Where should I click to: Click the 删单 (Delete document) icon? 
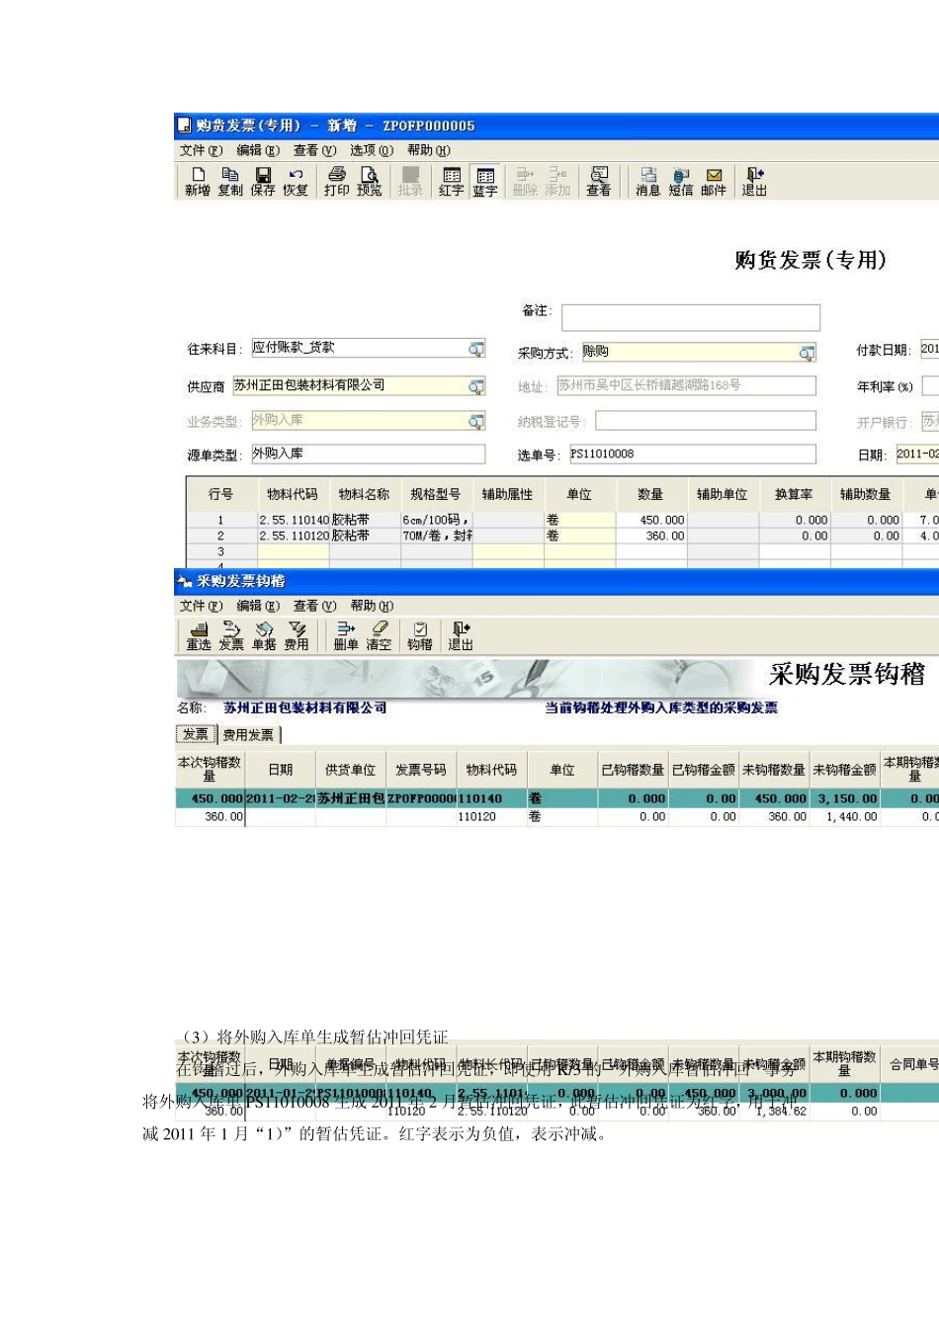(346, 635)
